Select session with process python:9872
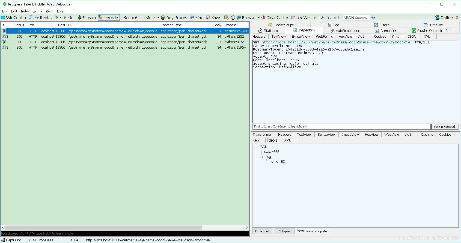461x243 pixels. click(125, 42)
